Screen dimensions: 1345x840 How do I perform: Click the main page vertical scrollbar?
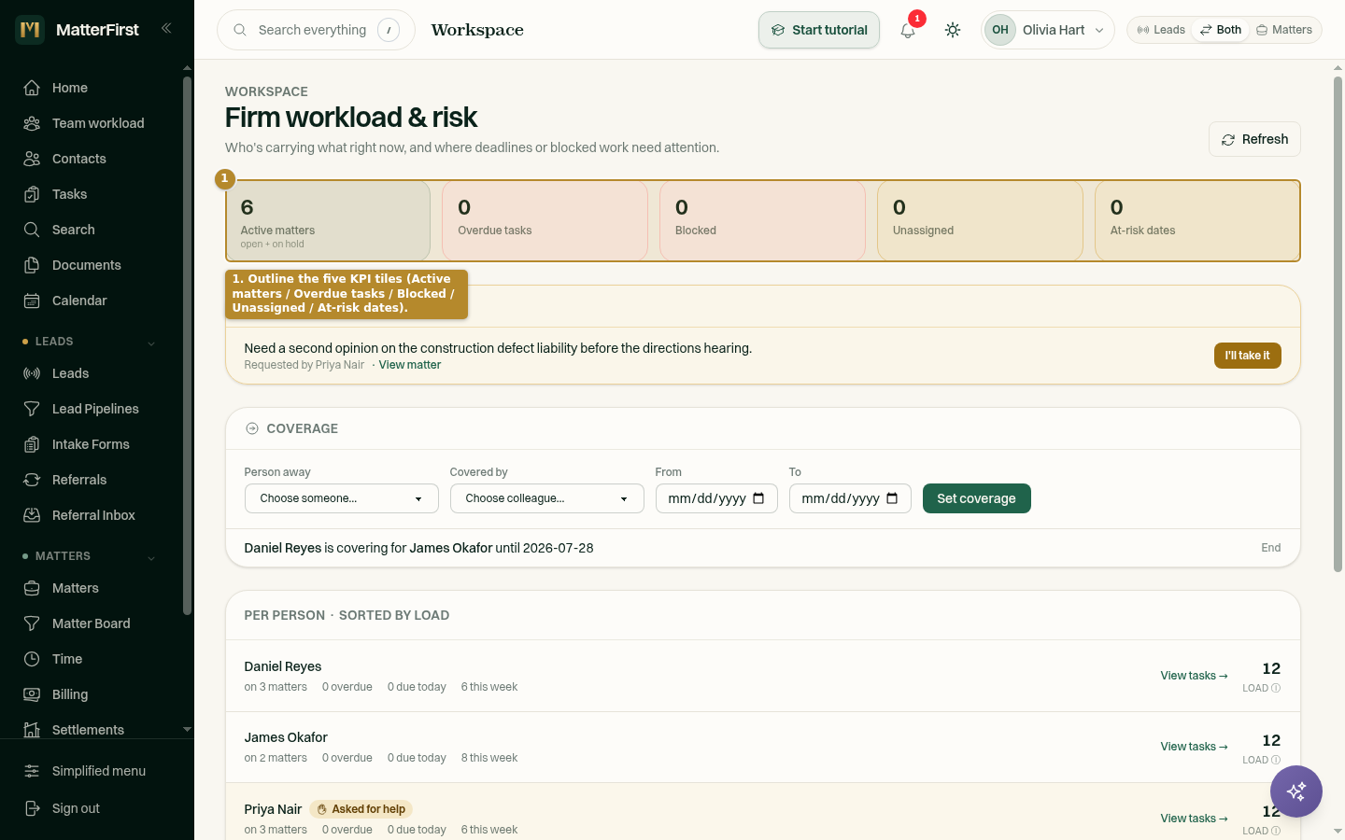[x=1338, y=323]
